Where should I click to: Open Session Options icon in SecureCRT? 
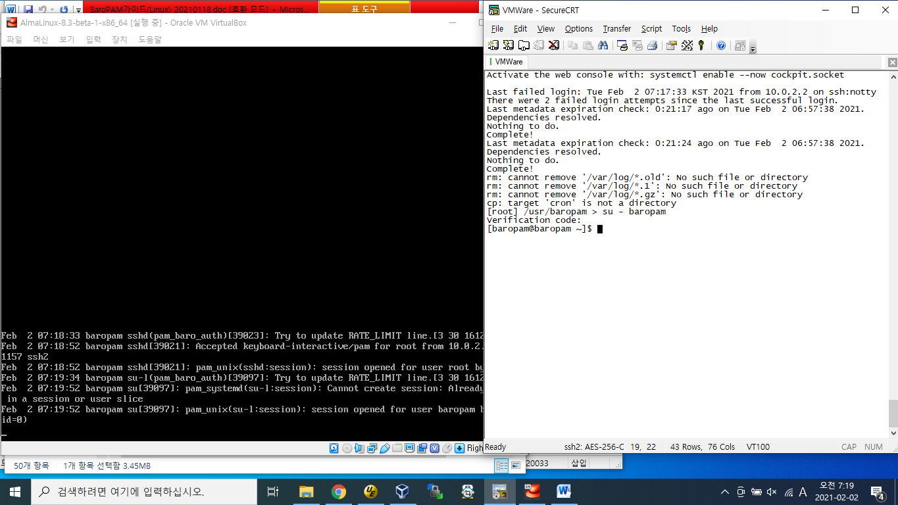pos(672,45)
